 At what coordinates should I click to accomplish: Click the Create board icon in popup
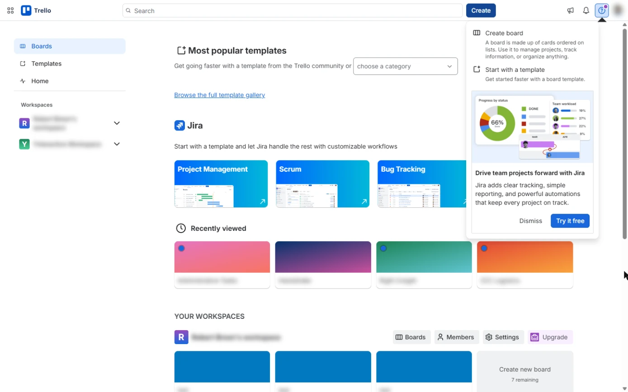pyautogui.click(x=477, y=33)
